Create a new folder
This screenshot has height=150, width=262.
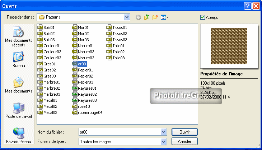pyautogui.click(x=155, y=17)
